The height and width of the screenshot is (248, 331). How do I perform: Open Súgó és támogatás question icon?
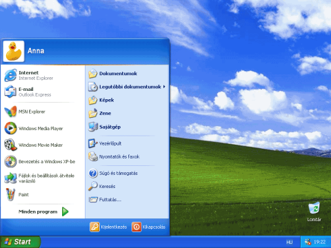click(x=93, y=173)
